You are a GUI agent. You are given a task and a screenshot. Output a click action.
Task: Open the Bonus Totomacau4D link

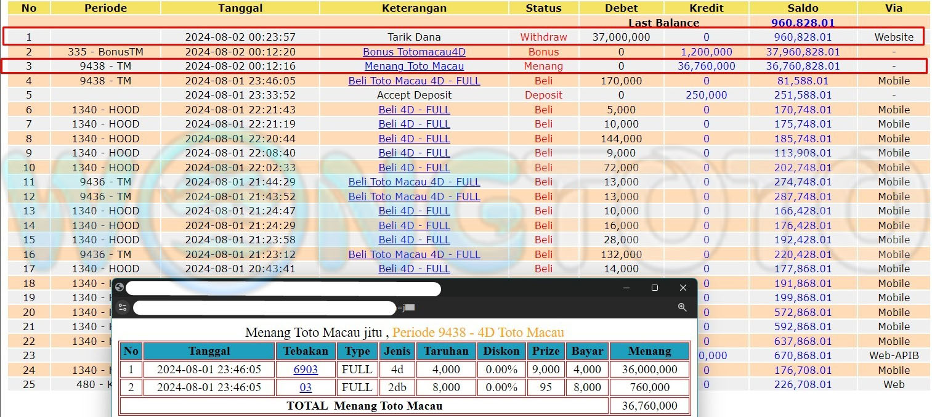[414, 52]
